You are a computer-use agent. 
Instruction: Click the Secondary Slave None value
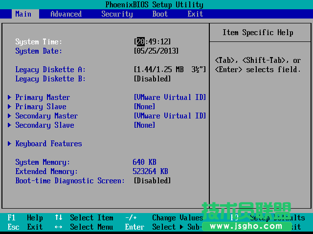coord(144,125)
